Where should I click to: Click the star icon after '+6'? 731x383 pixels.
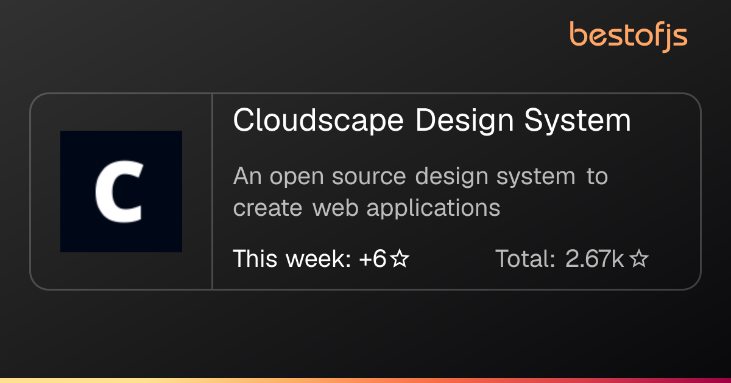pyautogui.click(x=399, y=260)
